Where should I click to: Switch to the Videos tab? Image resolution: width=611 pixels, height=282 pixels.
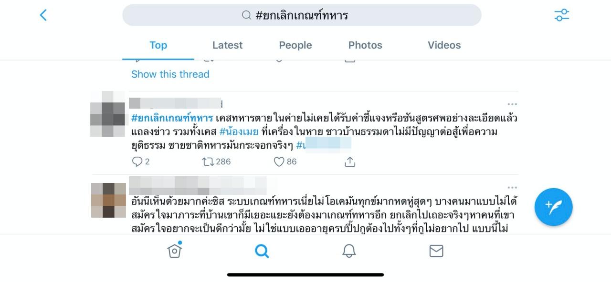pos(444,45)
